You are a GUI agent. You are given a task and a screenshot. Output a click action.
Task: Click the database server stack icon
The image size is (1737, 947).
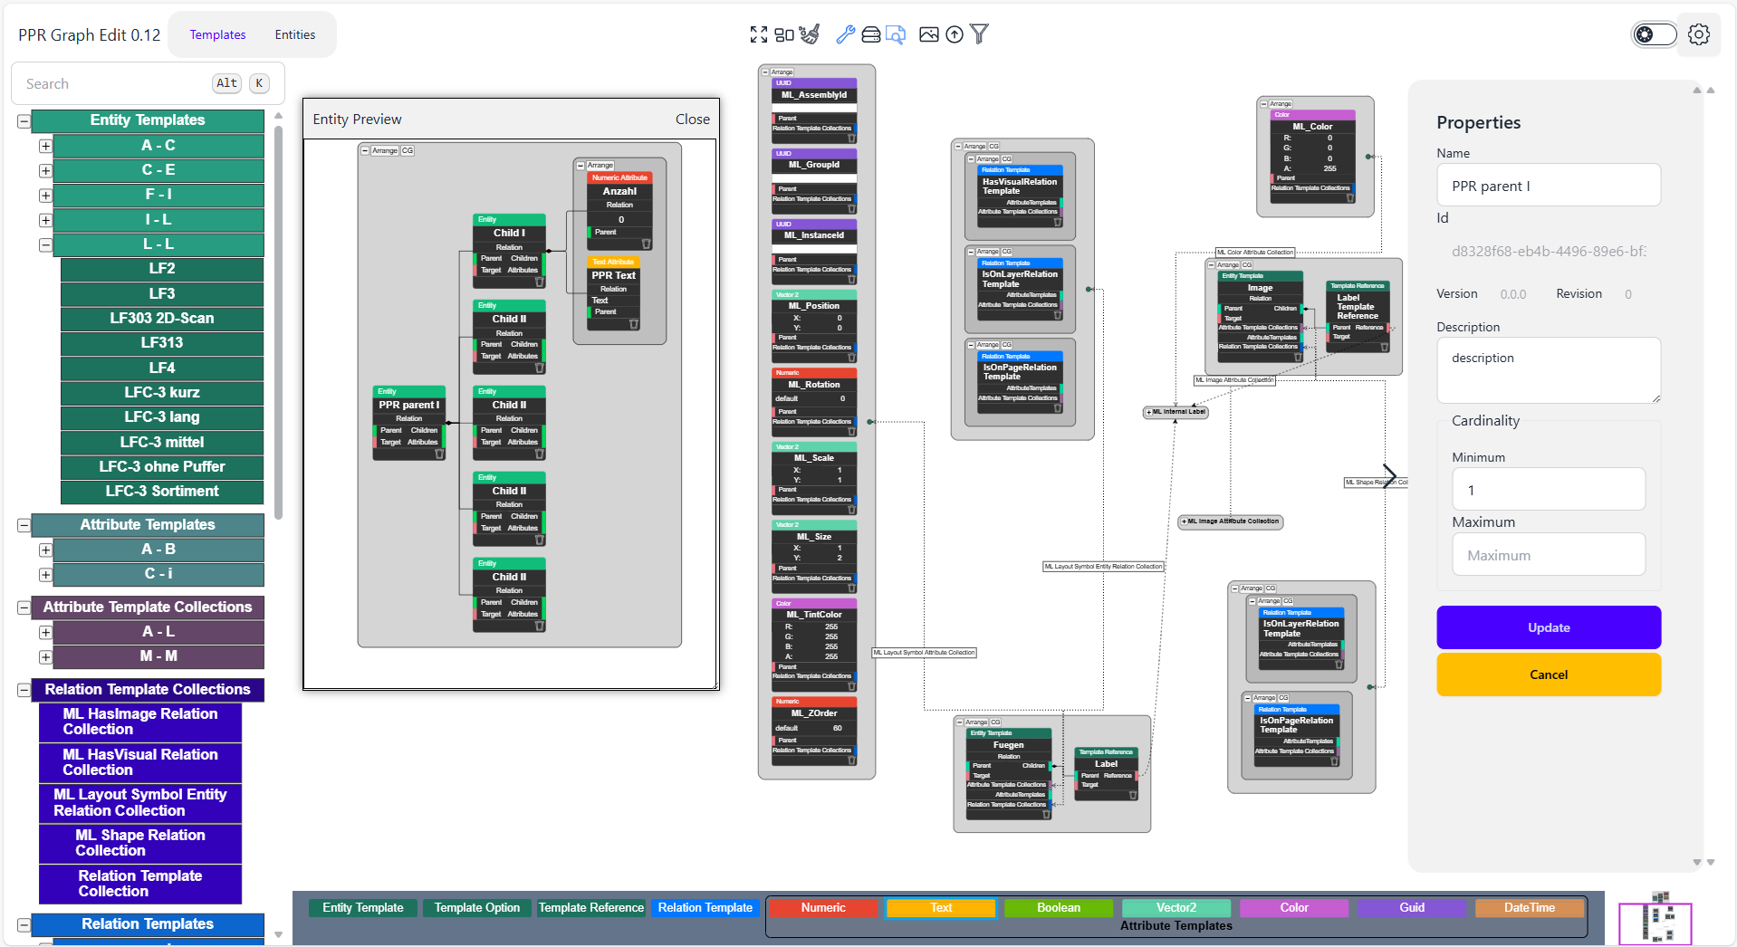[870, 34]
